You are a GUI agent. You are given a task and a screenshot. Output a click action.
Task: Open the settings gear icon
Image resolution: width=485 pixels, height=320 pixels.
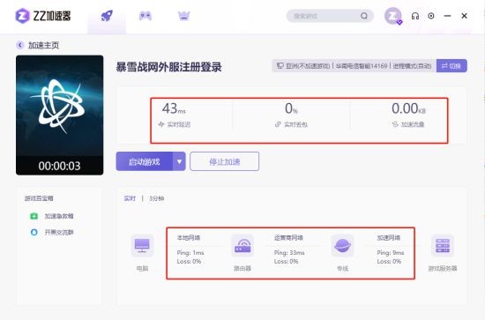(x=431, y=16)
